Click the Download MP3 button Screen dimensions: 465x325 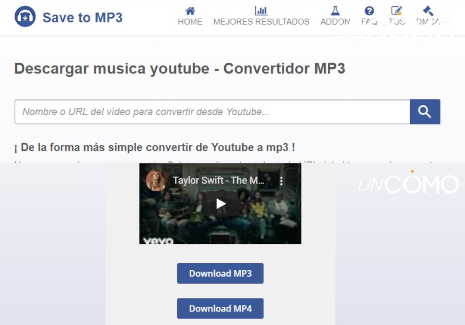click(x=220, y=273)
